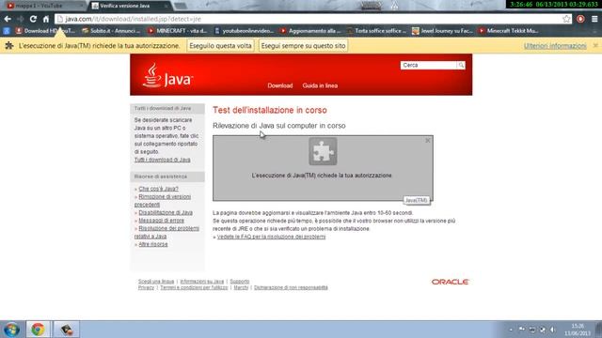Screen dimensions: 602x338
Task: Click the puzzle piece plugin placeholder
Action: point(323,152)
